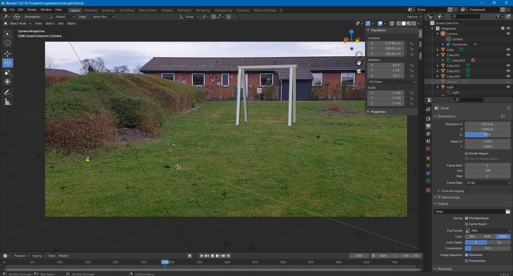Toggle camera view gizmo icon
The height and width of the screenshot is (276, 513).
[359, 71]
